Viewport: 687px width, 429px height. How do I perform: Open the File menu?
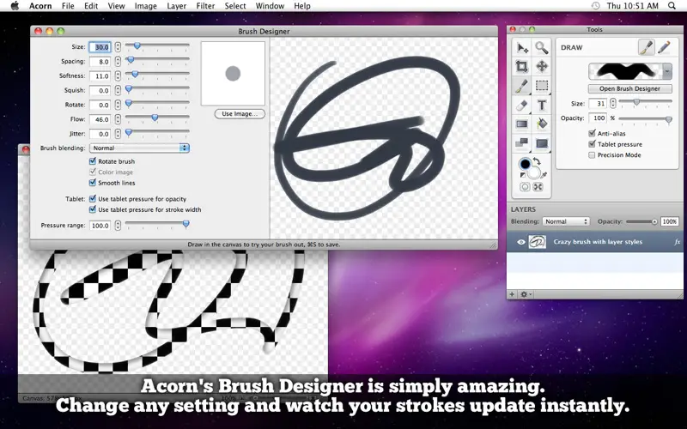[x=68, y=6]
